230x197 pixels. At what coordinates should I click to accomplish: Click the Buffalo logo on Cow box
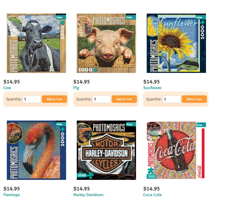pos(61,17)
